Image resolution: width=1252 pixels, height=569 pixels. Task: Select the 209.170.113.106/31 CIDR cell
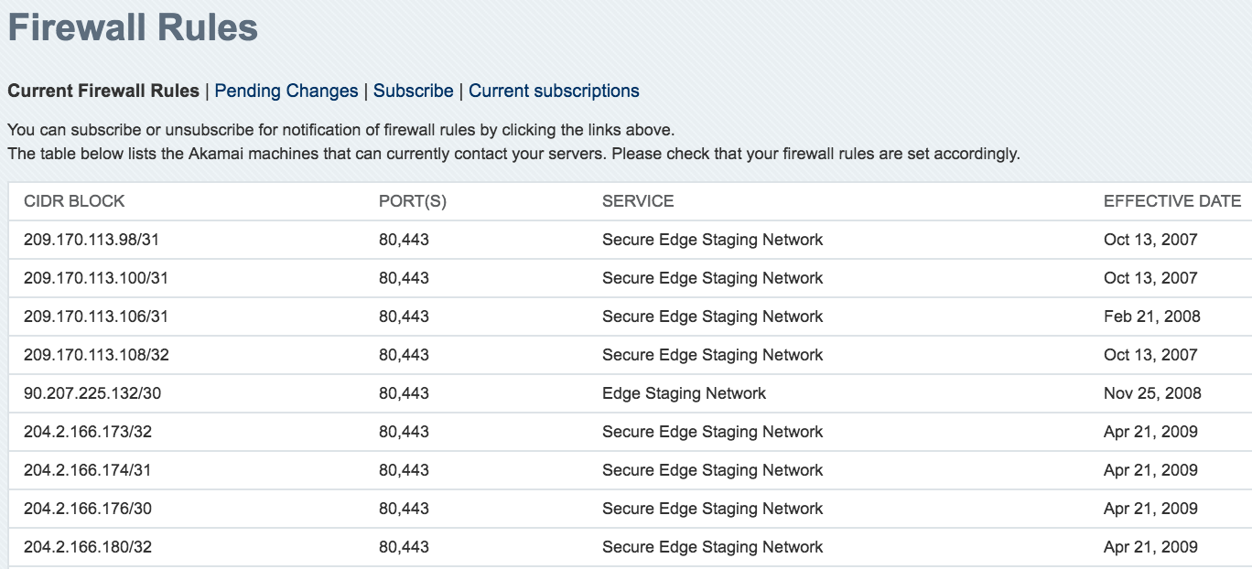pyautogui.click(x=96, y=317)
